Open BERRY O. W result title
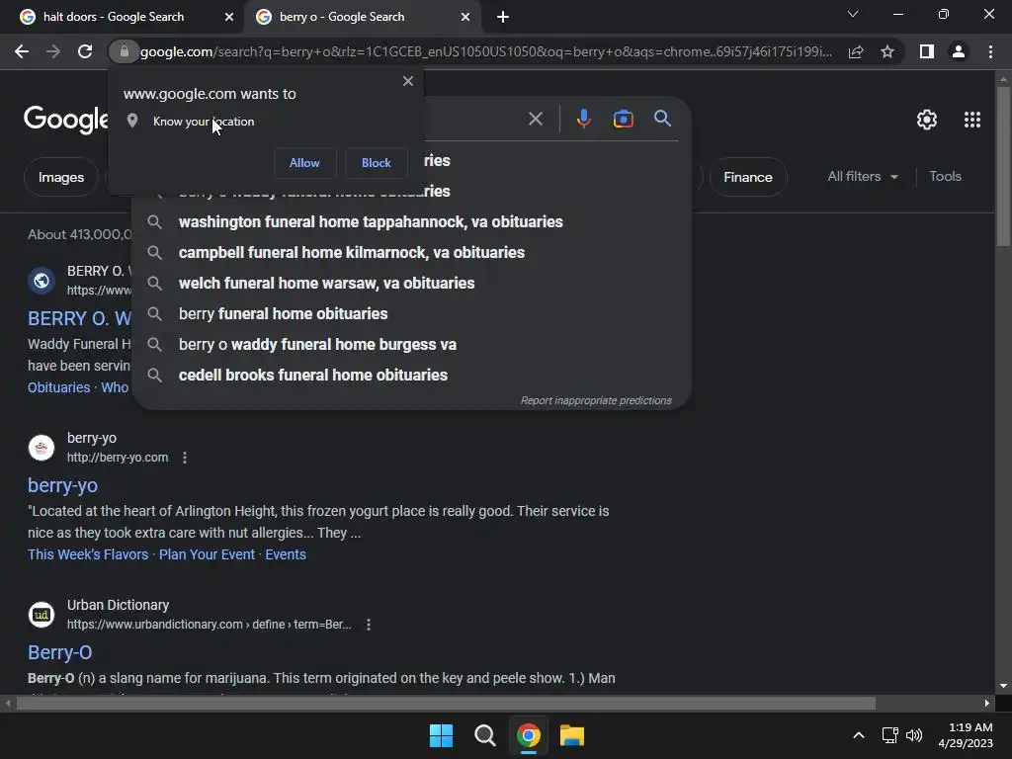 tap(79, 318)
